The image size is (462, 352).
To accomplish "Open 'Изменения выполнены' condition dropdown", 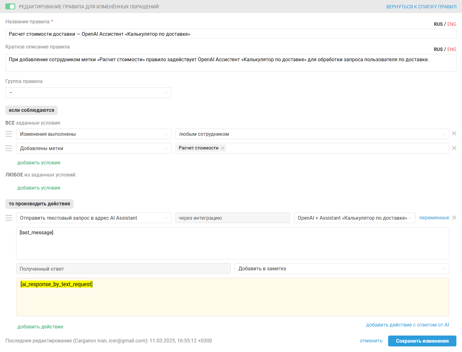I will coord(94,134).
